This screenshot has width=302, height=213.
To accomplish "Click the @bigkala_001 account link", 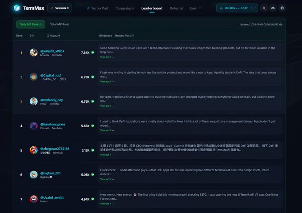I will point(51,173).
